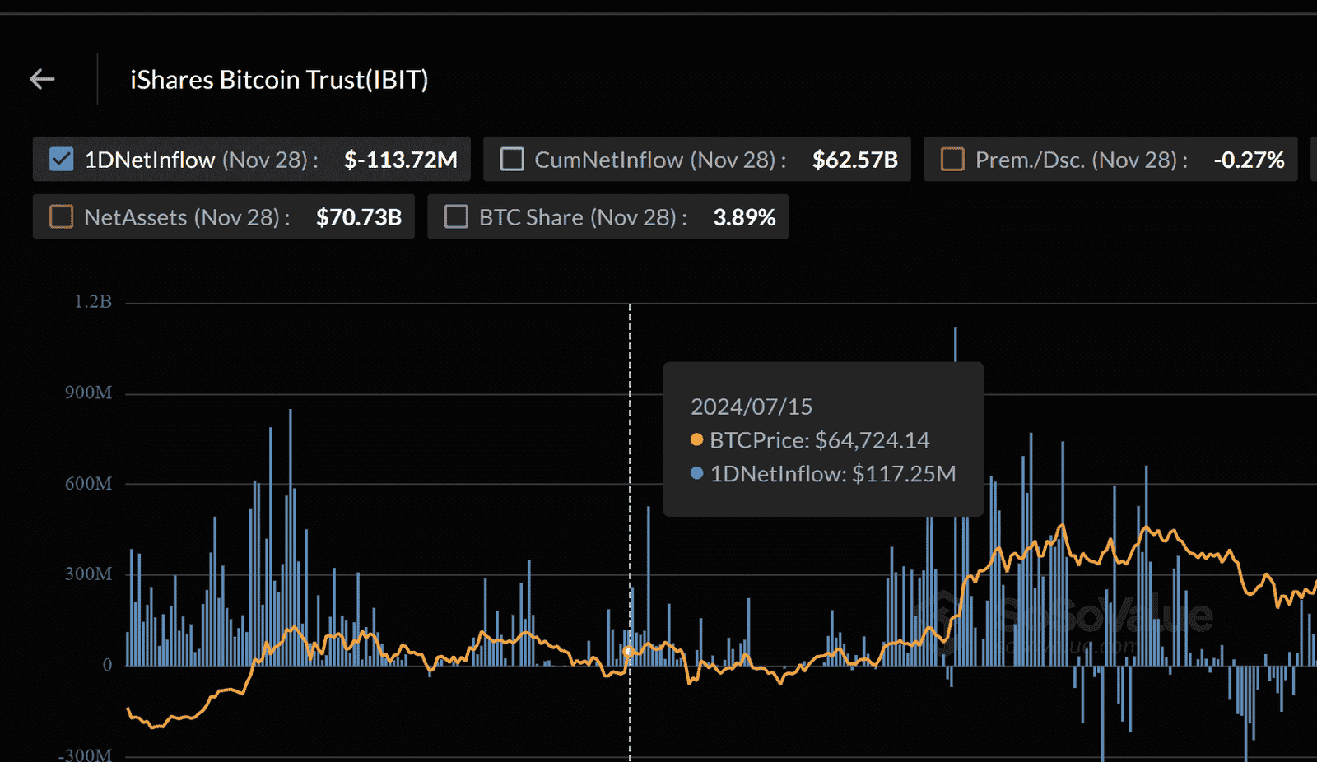
Task: Click the orange BTCPrice legend dot
Action: [x=697, y=440]
